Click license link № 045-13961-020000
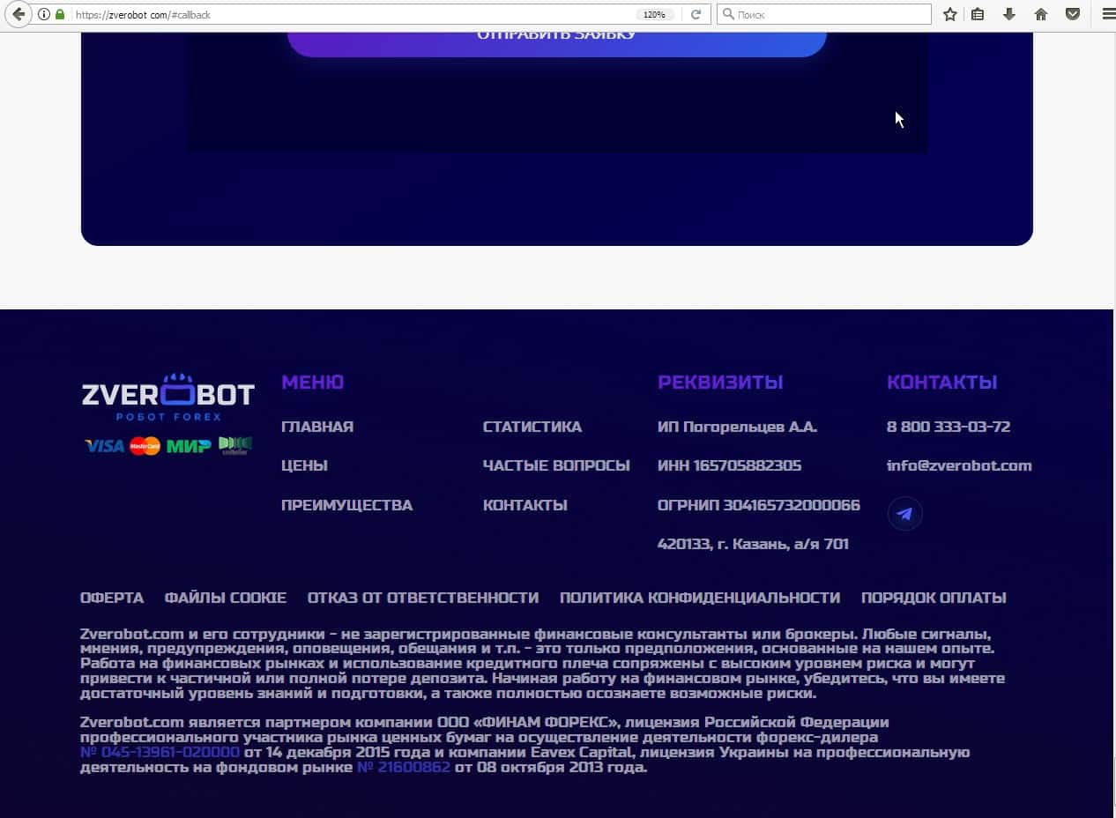1116x818 pixels. pos(160,752)
